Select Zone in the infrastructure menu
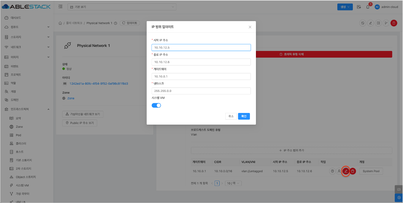 point(19,127)
